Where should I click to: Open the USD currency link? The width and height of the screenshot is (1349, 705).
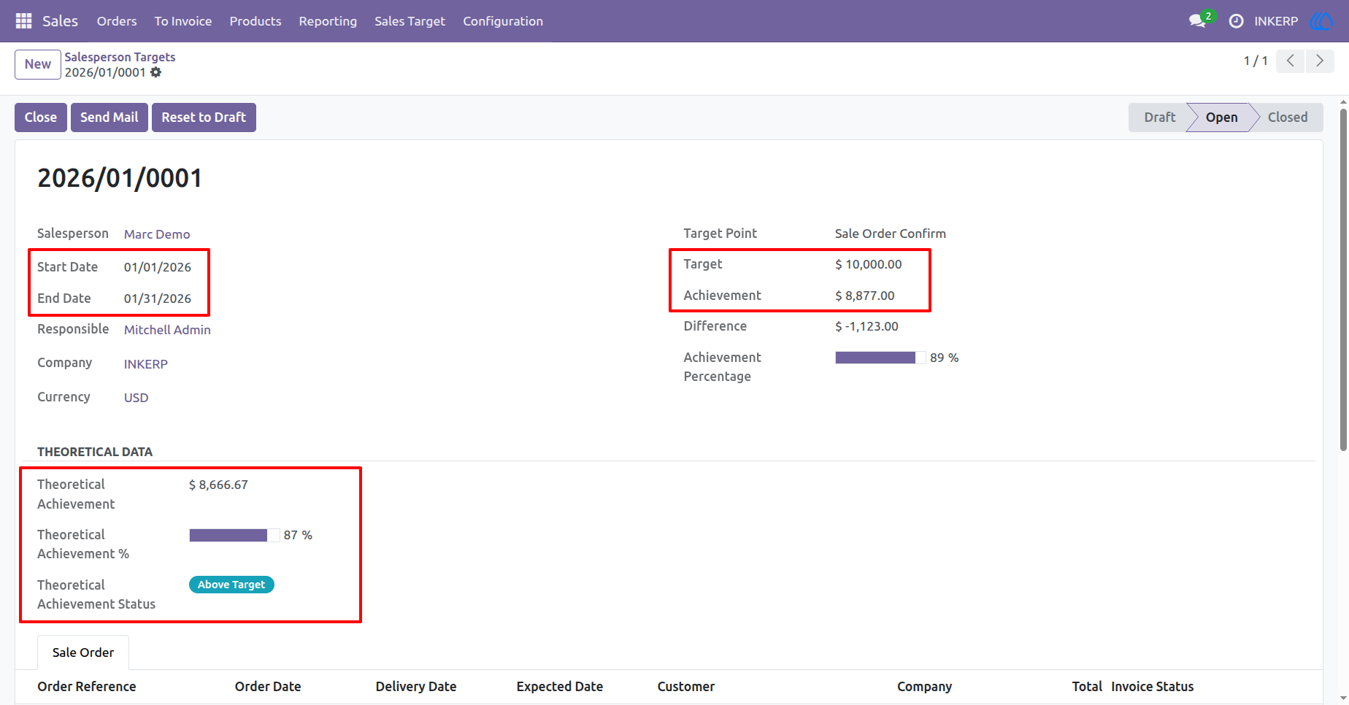pos(137,398)
